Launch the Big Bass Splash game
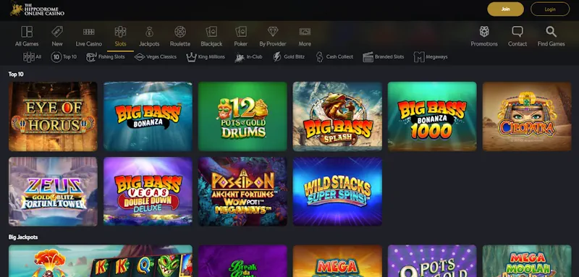 click(x=337, y=116)
